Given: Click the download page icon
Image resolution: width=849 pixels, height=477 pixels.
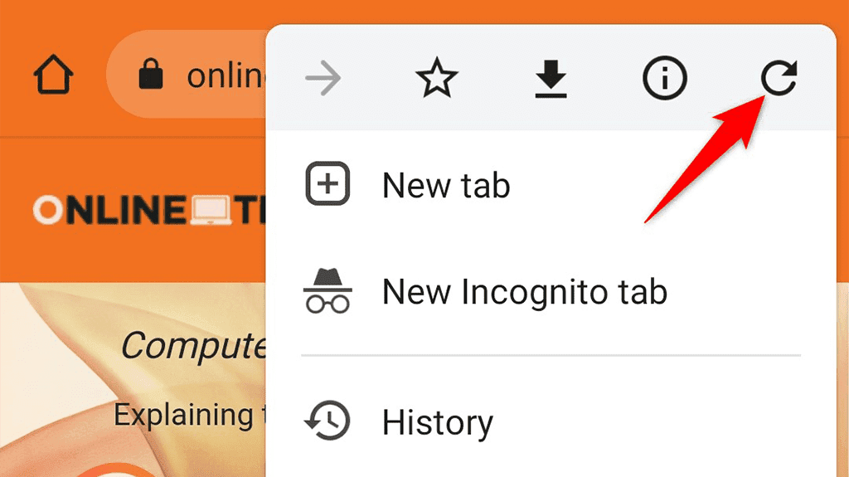Looking at the screenshot, I should pos(550,79).
